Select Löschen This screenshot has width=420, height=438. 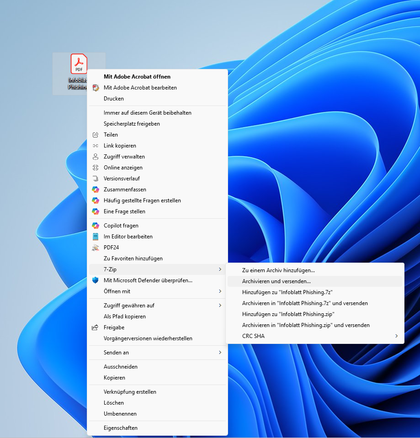pyautogui.click(x=157, y=403)
